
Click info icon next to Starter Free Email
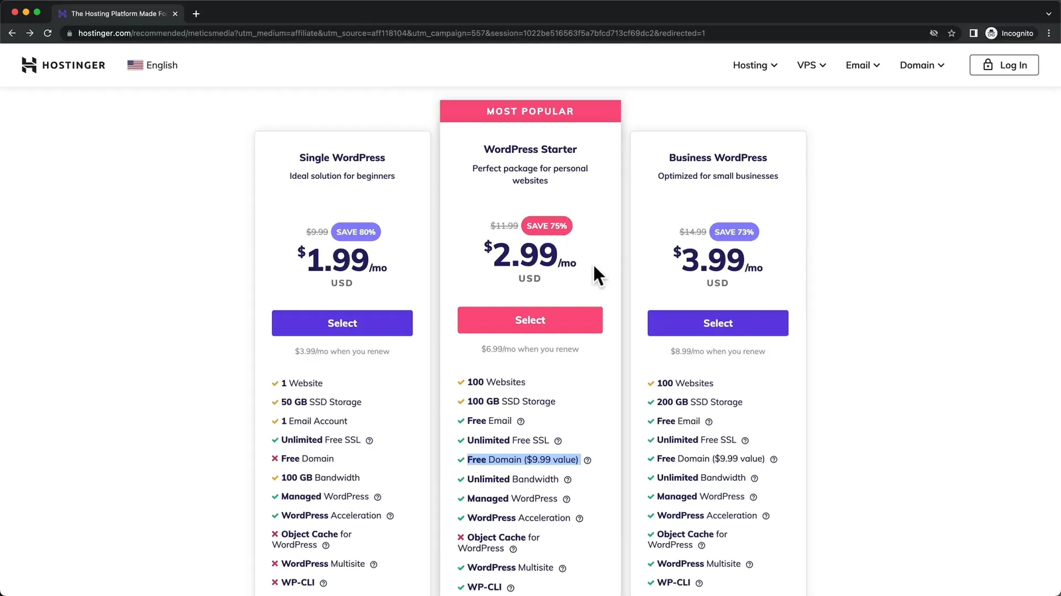[521, 421]
